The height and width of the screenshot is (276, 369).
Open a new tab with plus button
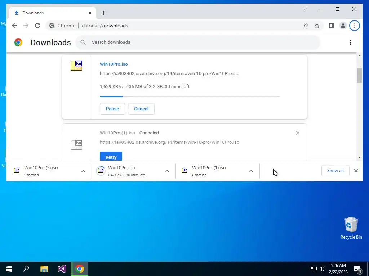104,13
